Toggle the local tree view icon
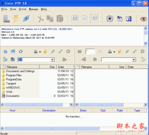149x135 pixels. point(5,60)
